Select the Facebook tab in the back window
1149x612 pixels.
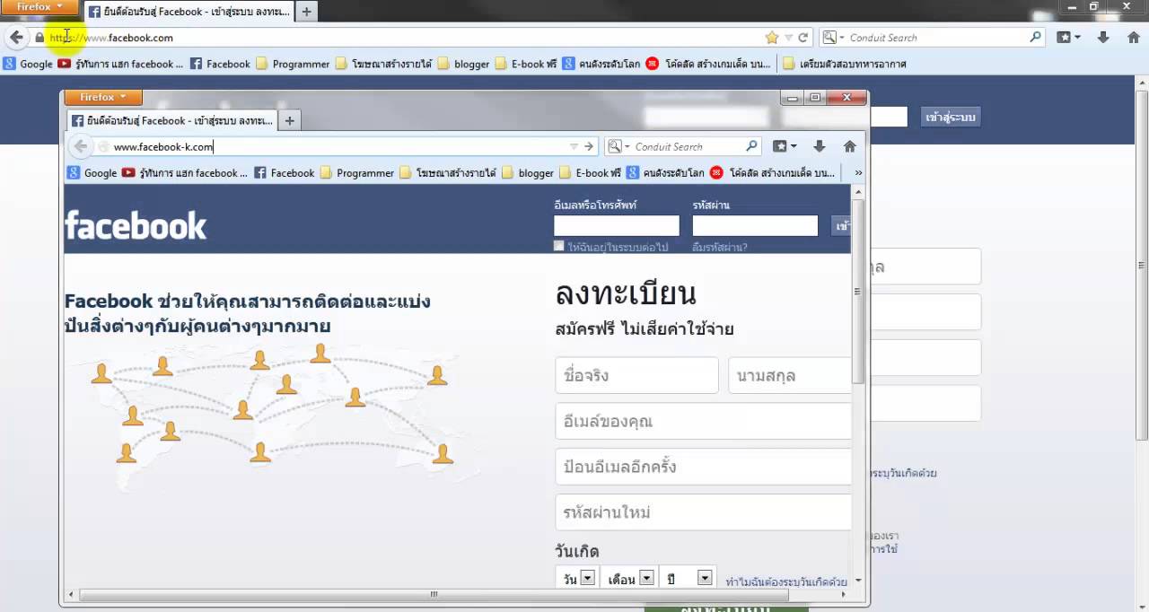pos(189,12)
